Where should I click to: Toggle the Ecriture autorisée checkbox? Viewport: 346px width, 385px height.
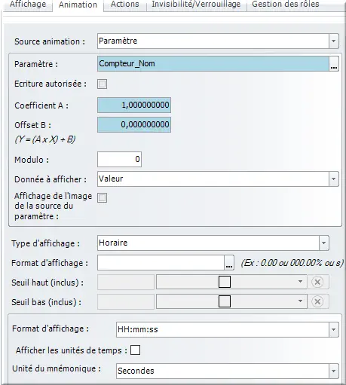coord(102,84)
